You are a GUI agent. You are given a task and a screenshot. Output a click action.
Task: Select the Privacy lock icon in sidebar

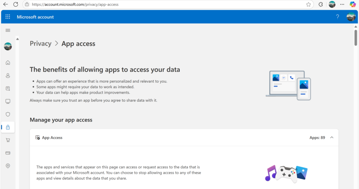8,127
